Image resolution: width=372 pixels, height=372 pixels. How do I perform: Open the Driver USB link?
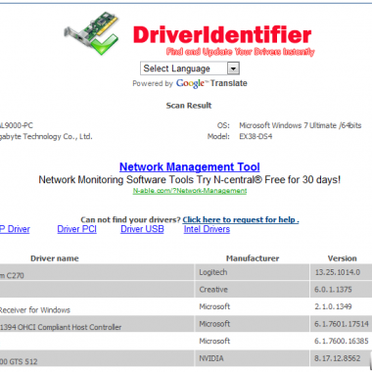coord(142,229)
